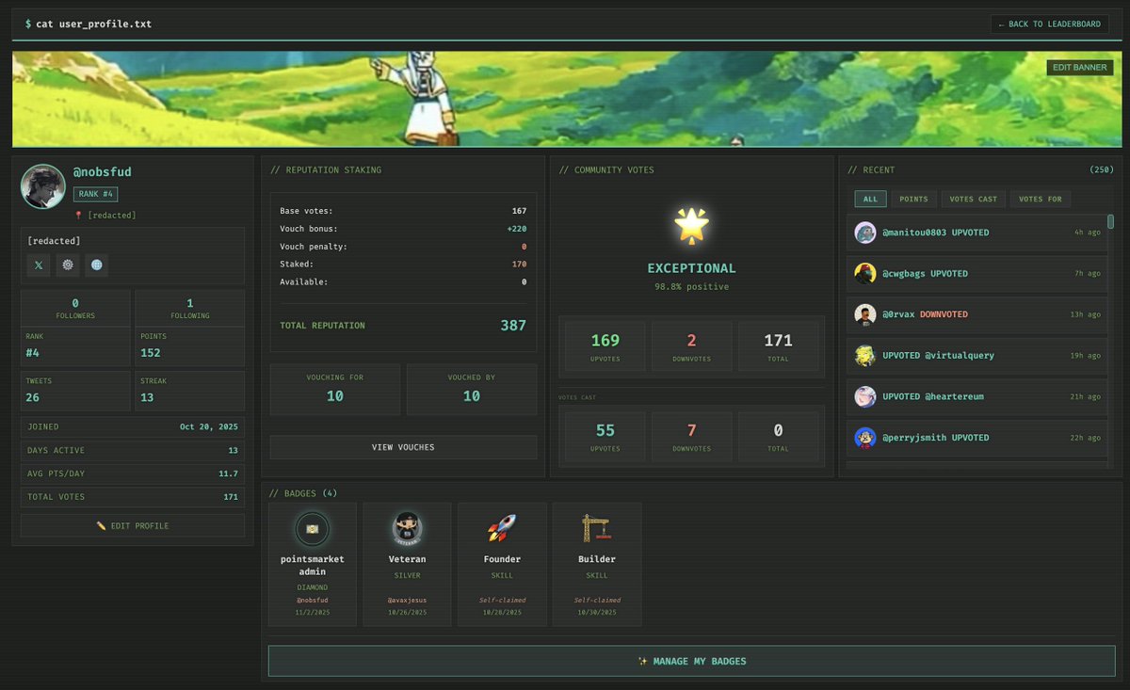This screenshot has height=690, width=1130.
Task: Open @perryjsmith avatar in recent list
Action: click(865, 438)
